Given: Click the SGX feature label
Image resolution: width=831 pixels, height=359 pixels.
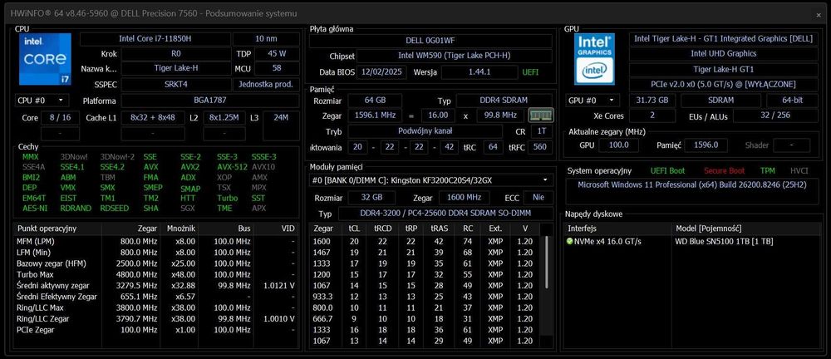Looking at the screenshot, I should pyautogui.click(x=188, y=209).
